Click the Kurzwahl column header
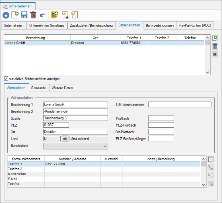 111,159
